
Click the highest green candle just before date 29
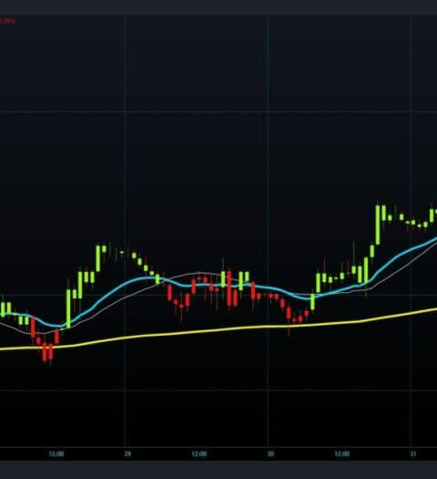(x=97, y=258)
